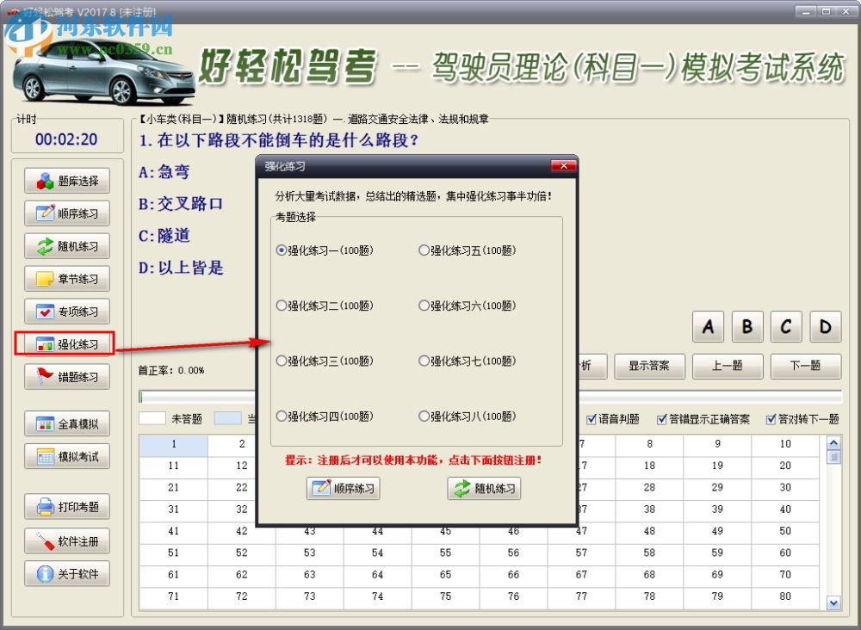Open the 题库选择 question bank panel

click(x=66, y=181)
